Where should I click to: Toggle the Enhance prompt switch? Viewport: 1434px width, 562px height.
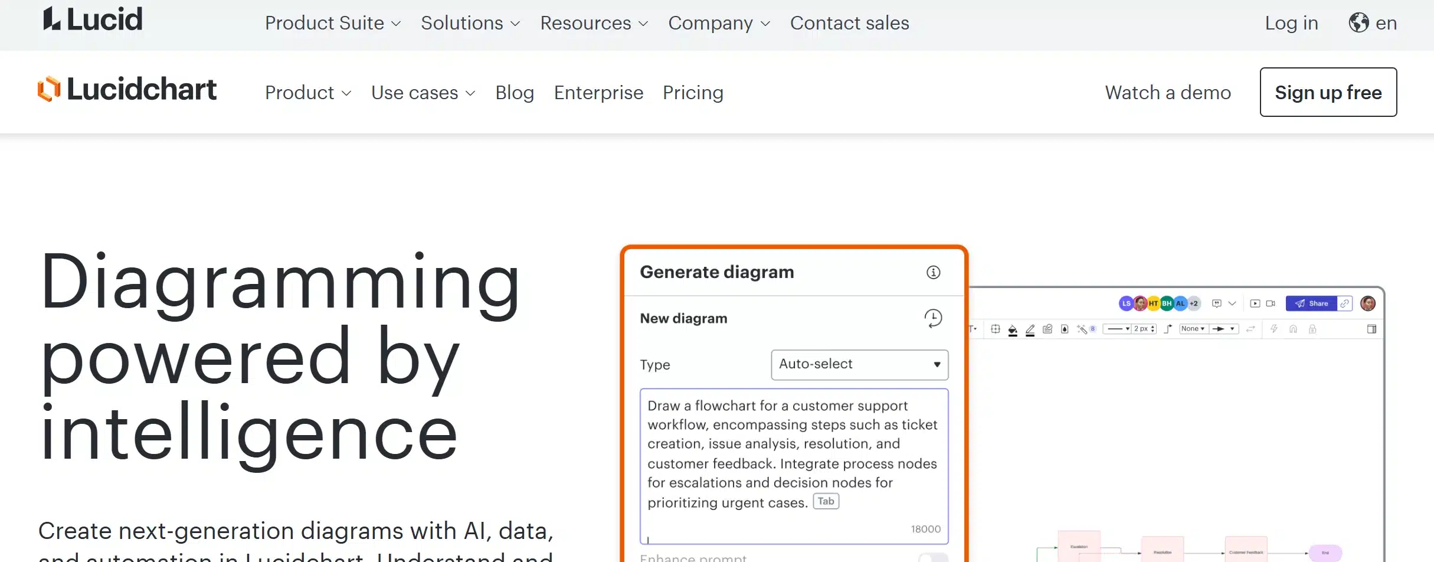(933, 558)
